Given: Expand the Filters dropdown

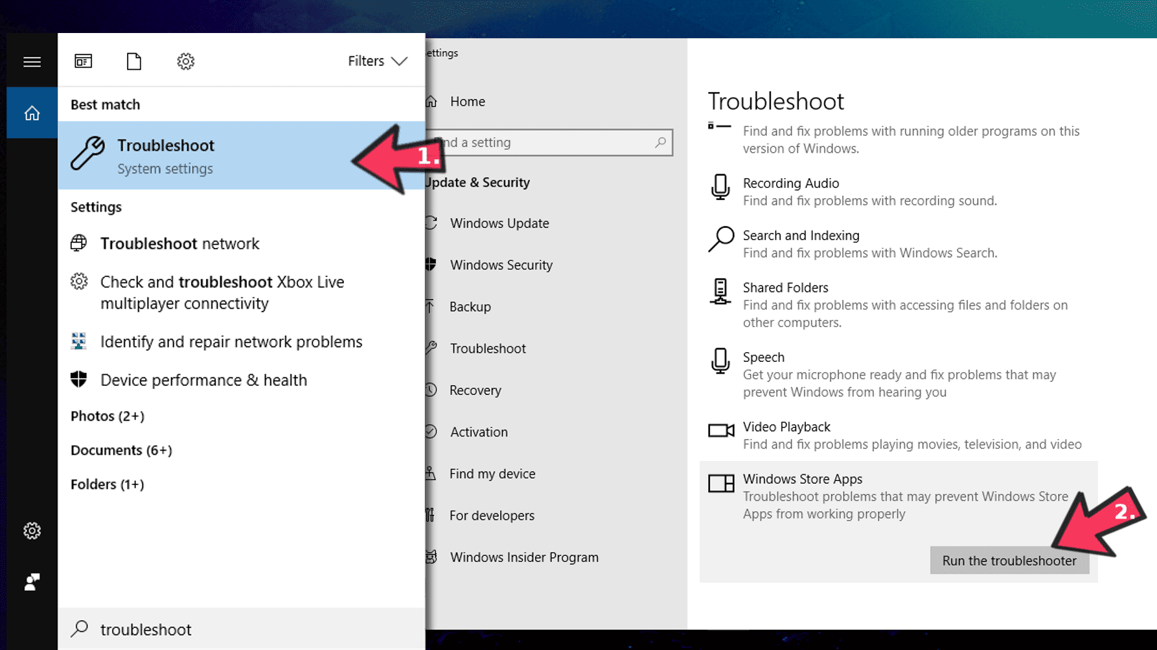Looking at the screenshot, I should click(x=378, y=61).
